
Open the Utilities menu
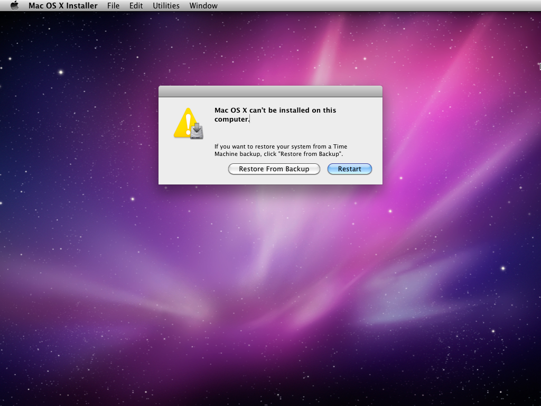point(166,6)
